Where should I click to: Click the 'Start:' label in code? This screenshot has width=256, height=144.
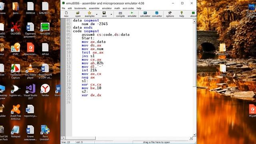pos(88,38)
